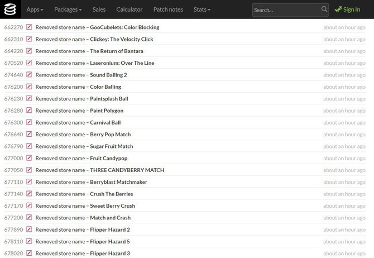Open app ID 677140 link
Screen dimensions: 374x258
click(13, 194)
